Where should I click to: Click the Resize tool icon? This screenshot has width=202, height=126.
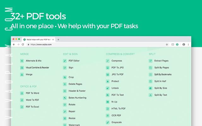point(65,118)
